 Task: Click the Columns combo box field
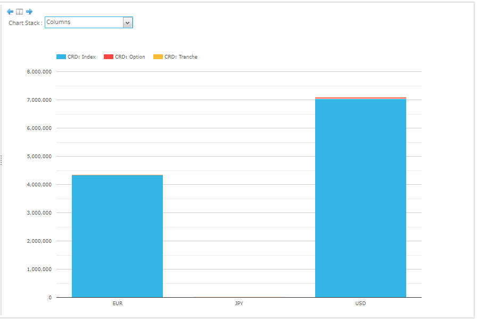coord(88,22)
